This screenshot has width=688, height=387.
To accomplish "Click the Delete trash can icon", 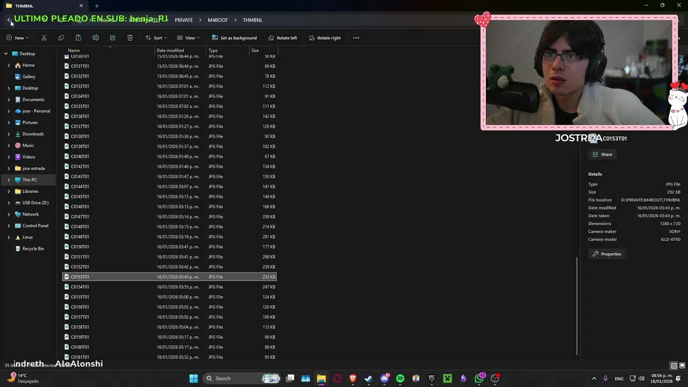I will tap(130, 38).
